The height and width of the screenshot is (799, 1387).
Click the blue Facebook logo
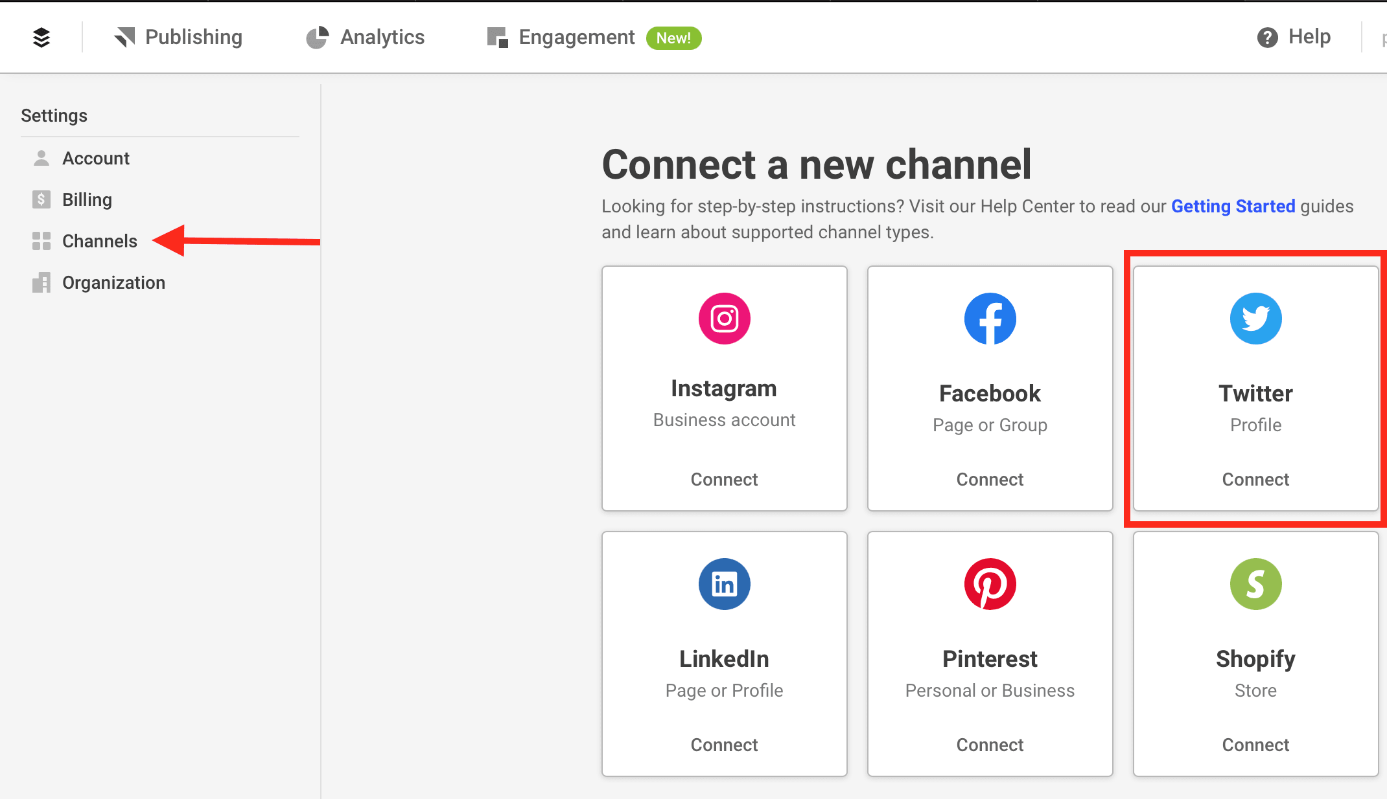point(990,319)
